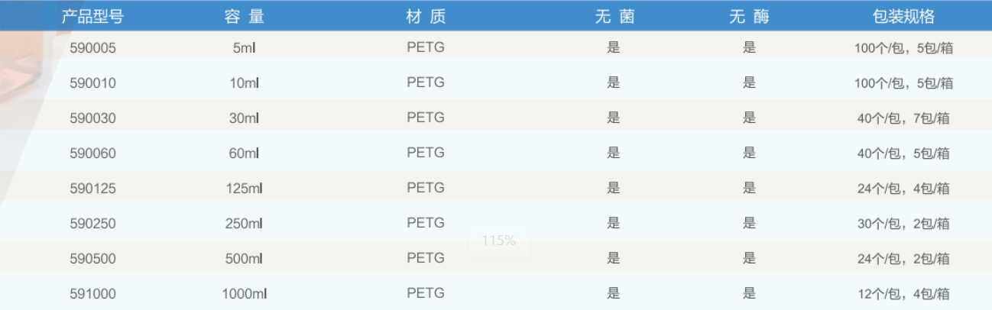This screenshot has width=992, height=310.
Task: Click the 产品型号 column header
Action: (x=92, y=17)
